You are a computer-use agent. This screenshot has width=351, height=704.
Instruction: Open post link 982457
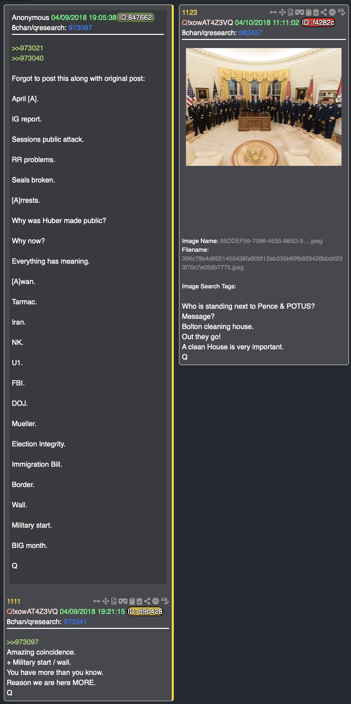click(250, 33)
